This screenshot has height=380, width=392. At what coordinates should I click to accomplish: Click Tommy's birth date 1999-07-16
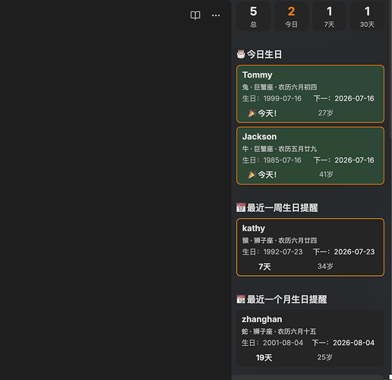point(283,98)
